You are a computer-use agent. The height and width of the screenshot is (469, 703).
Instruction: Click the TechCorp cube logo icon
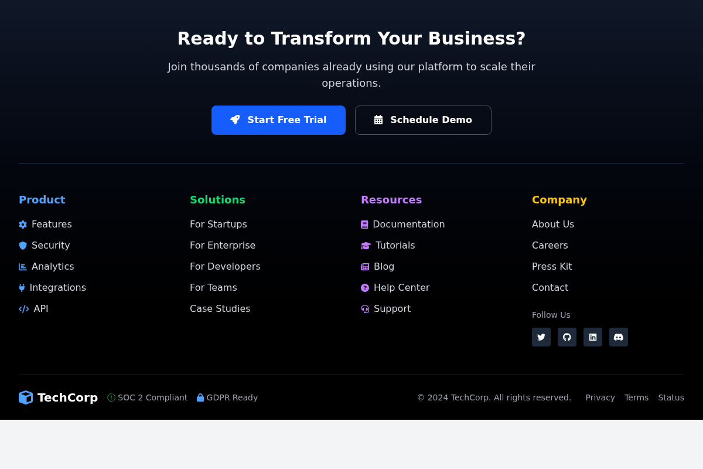[x=26, y=397]
